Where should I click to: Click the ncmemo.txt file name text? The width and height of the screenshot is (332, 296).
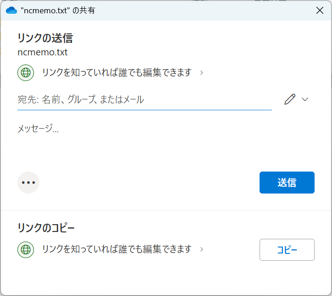coord(43,53)
